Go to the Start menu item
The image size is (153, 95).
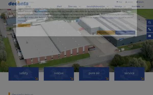pyautogui.click(x=59, y=6)
